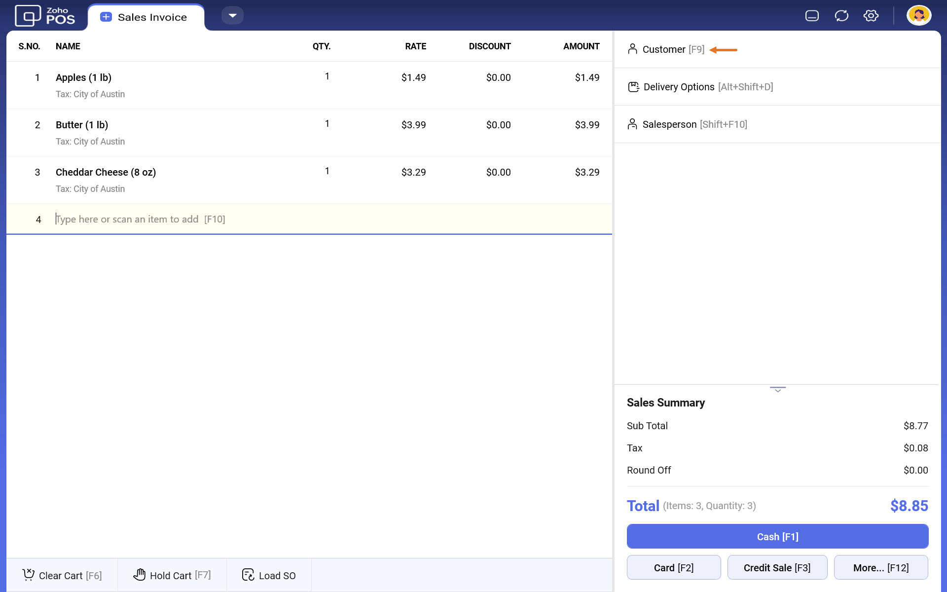This screenshot has height=592, width=947.
Task: Click the quantity of Butter (1 lb)
Action: (x=327, y=124)
